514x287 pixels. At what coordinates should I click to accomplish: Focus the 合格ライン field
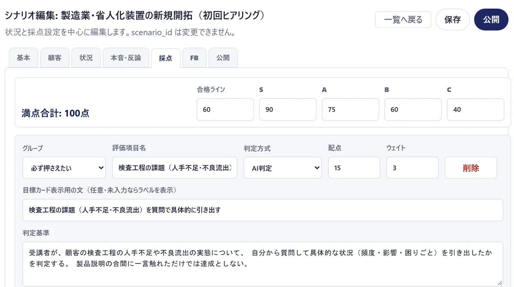[x=225, y=110]
